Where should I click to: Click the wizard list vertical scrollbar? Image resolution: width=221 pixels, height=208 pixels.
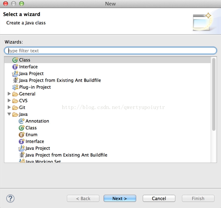point(214,94)
